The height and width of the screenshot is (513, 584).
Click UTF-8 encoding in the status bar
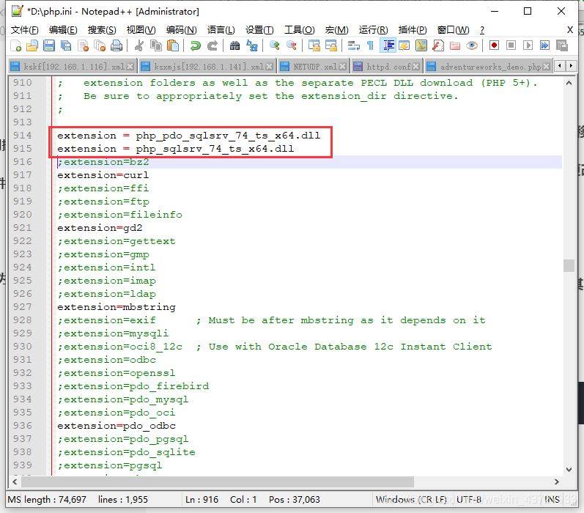click(x=469, y=499)
